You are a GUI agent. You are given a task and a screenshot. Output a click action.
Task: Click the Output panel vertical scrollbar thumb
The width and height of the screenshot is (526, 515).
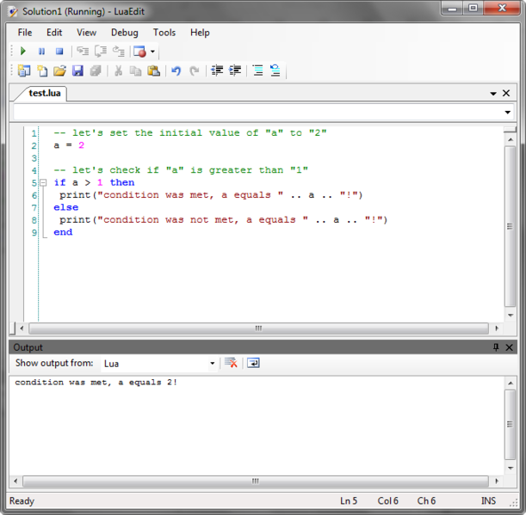coord(510,424)
